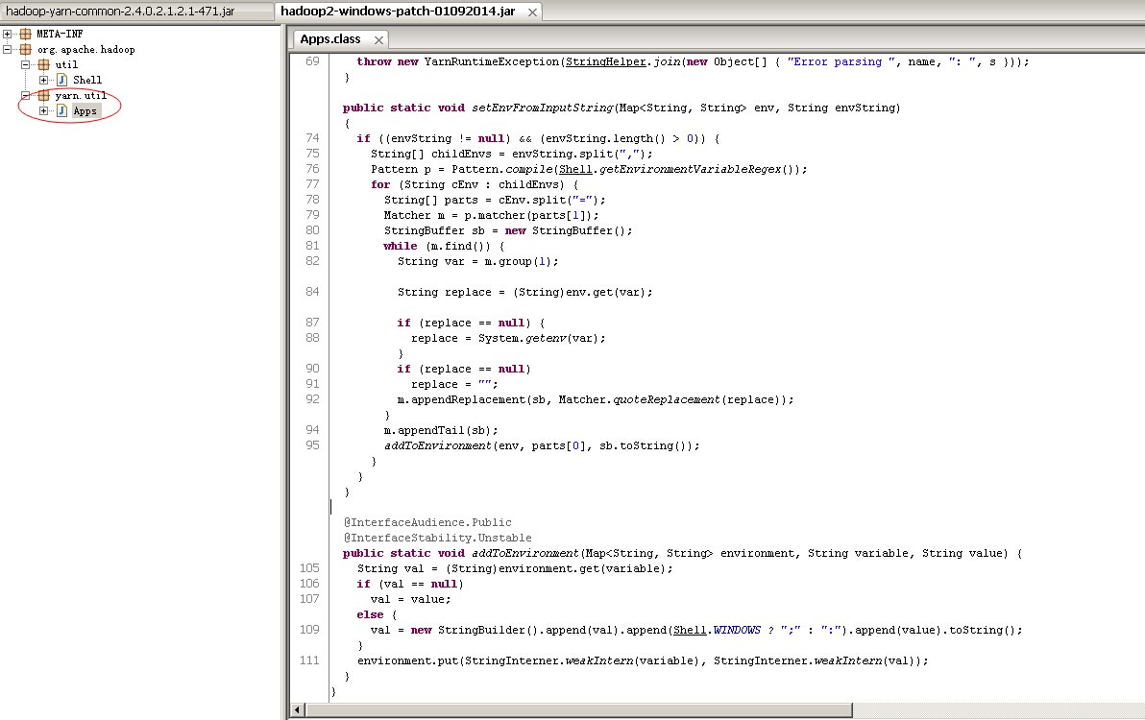Image resolution: width=1145 pixels, height=720 pixels.
Task: Click the org.apache.hadoop package icon
Action: [x=26, y=49]
